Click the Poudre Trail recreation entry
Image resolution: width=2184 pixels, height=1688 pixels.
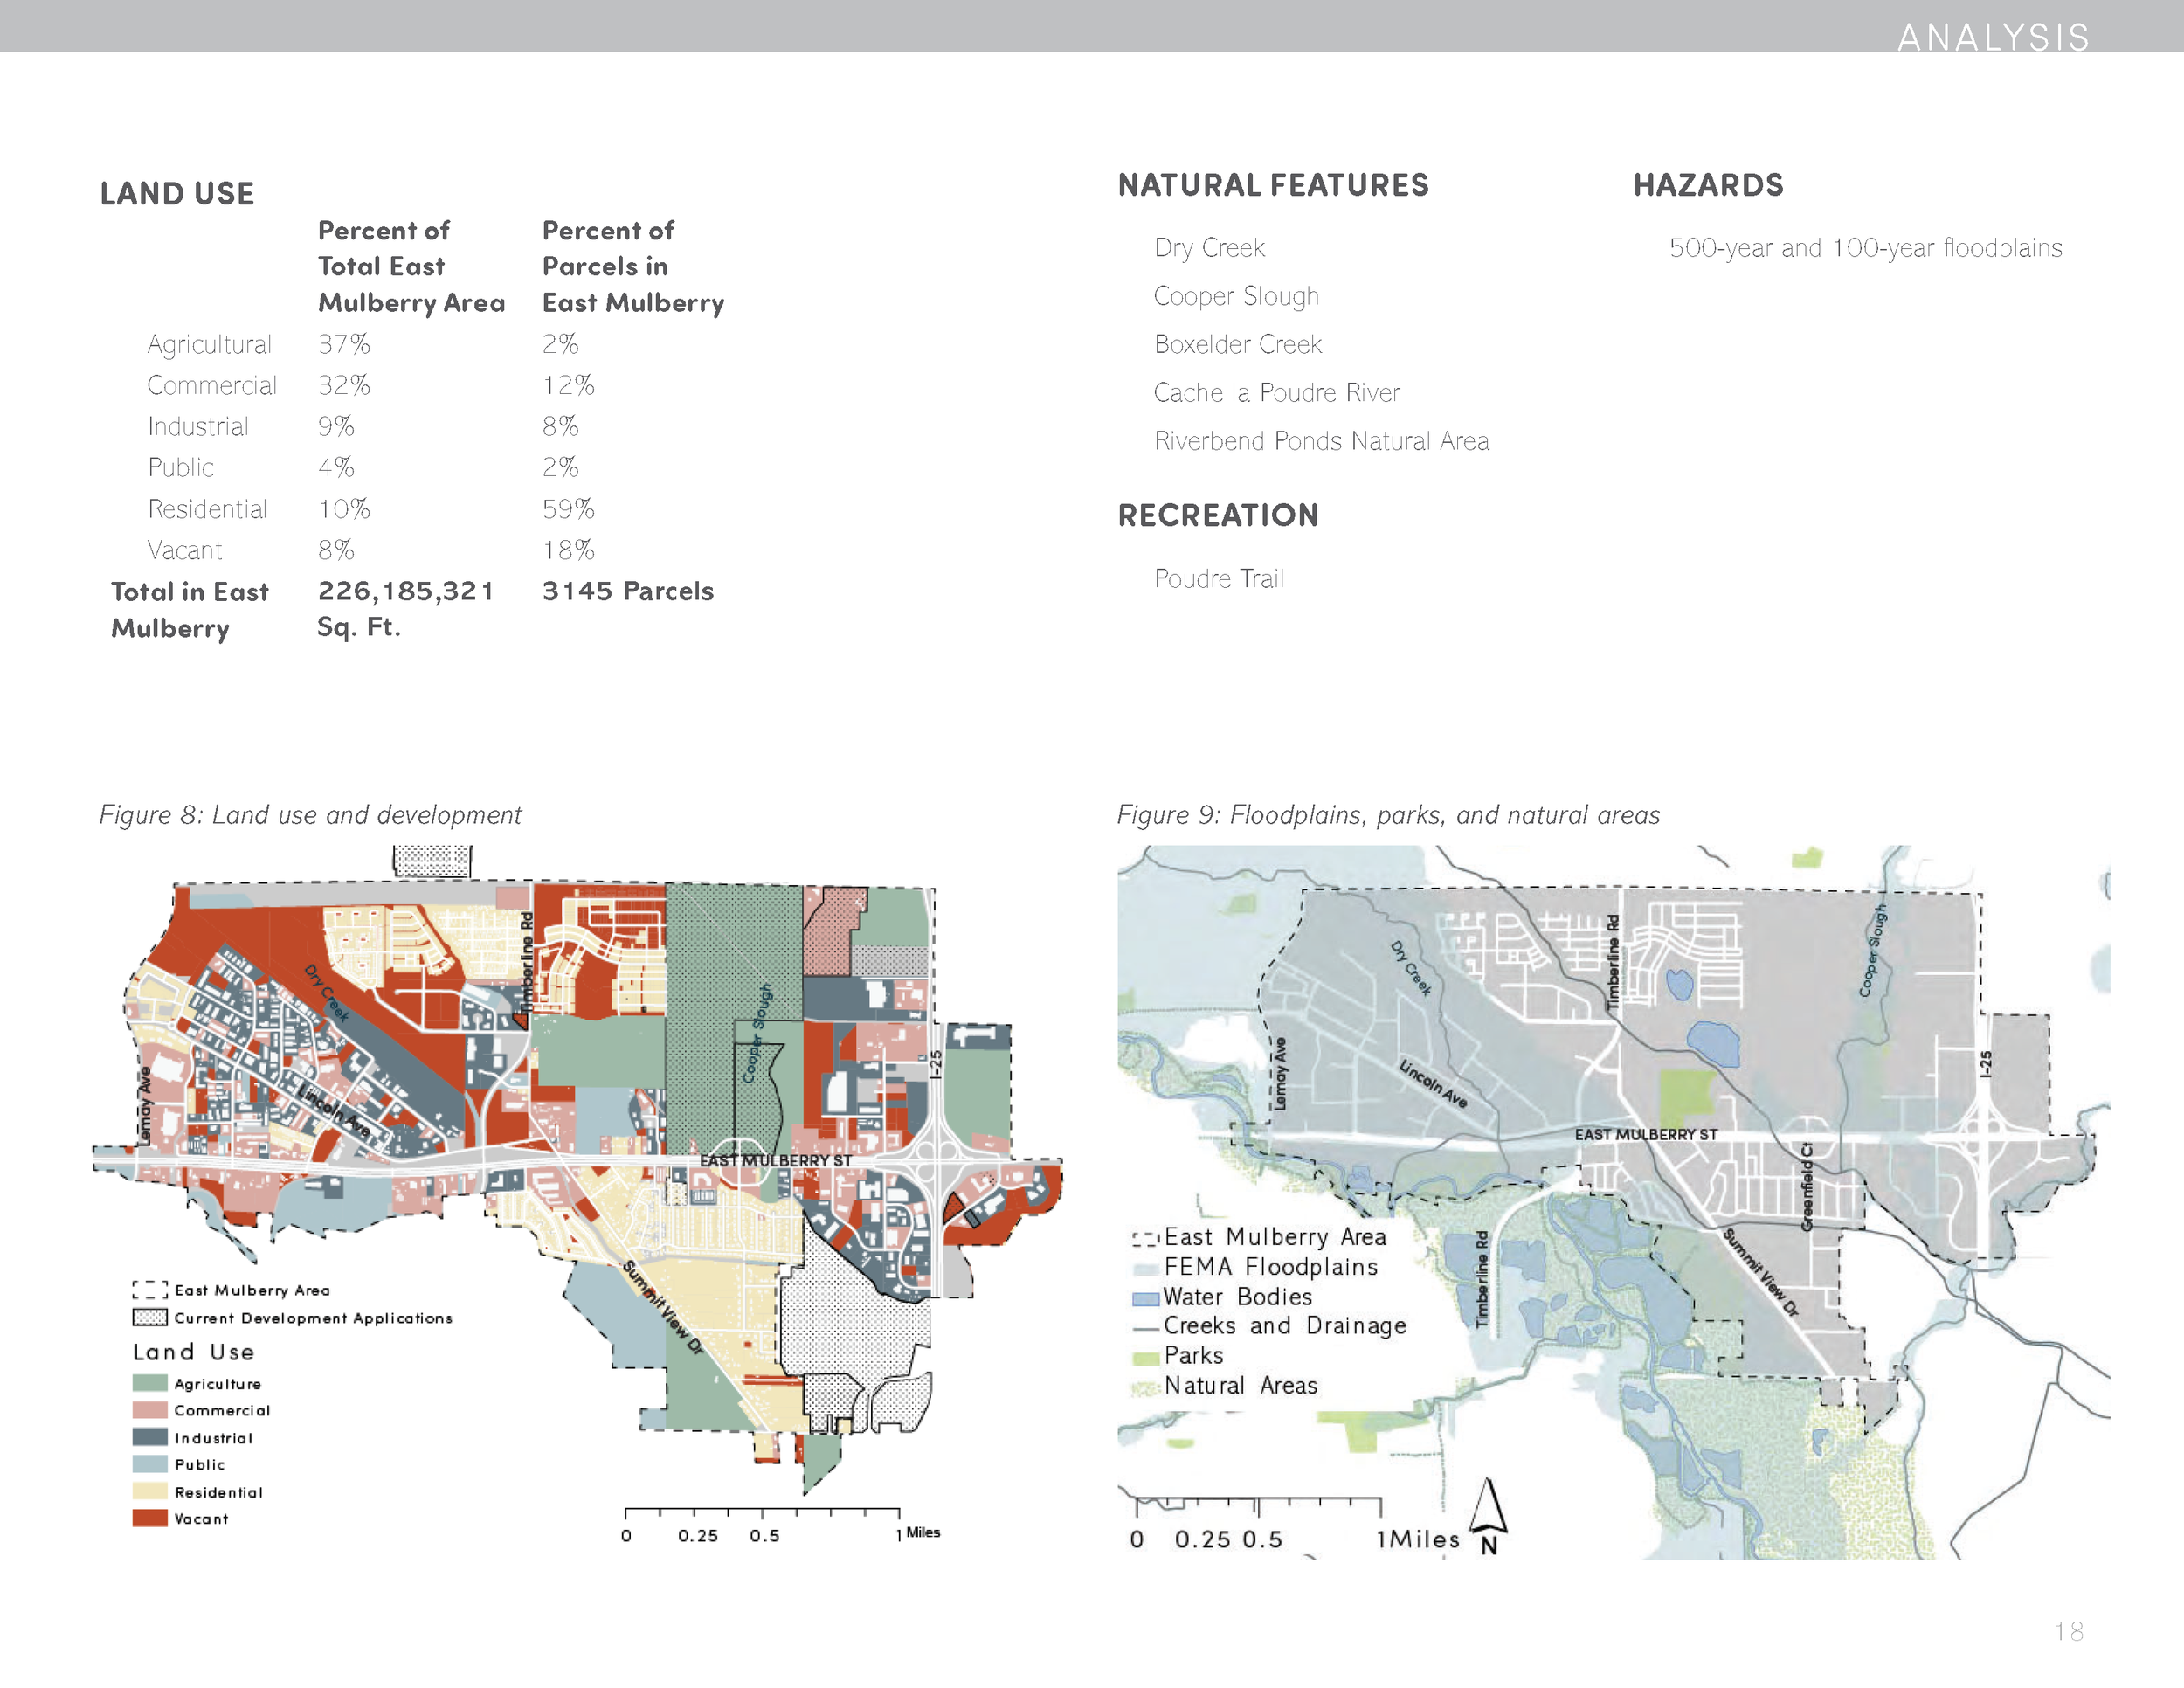(1219, 578)
